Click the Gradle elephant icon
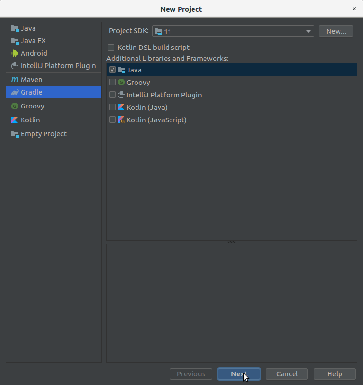This screenshot has height=385, width=363. (15, 92)
